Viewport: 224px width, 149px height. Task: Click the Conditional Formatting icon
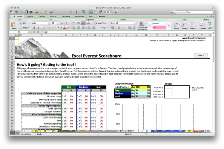pyautogui.click(x=142, y=24)
